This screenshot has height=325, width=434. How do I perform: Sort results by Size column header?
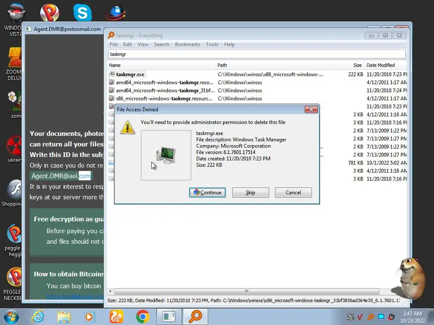click(344, 65)
